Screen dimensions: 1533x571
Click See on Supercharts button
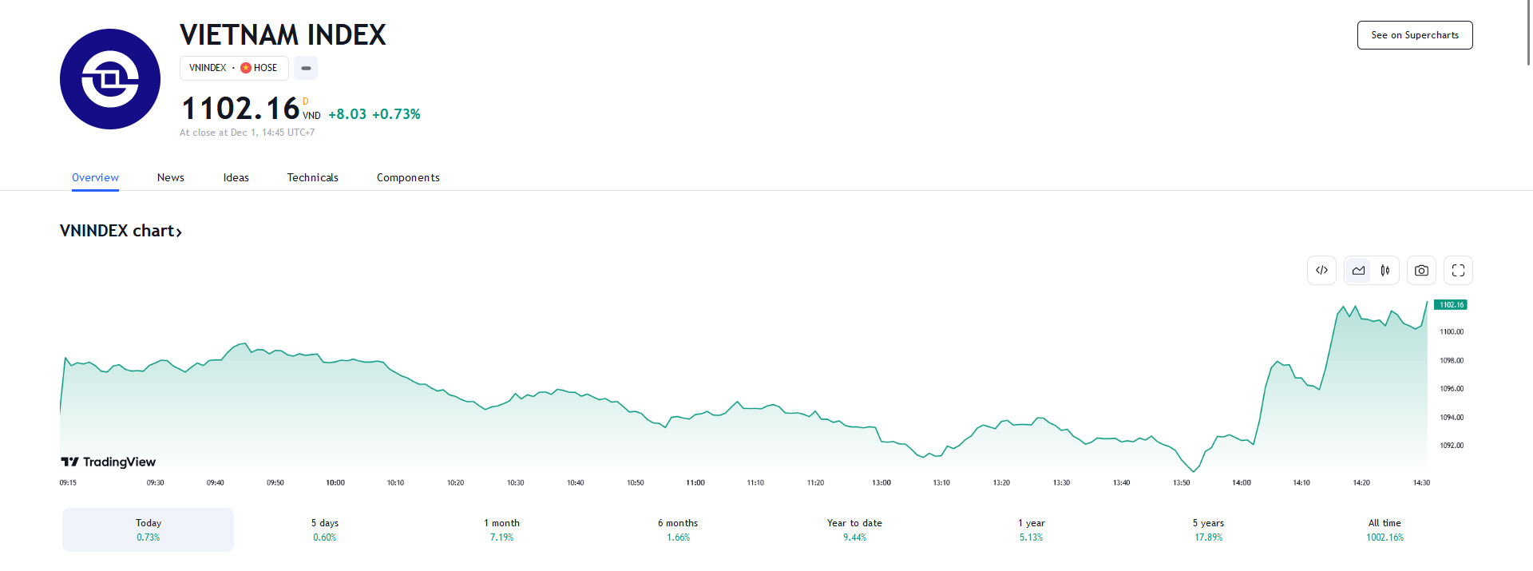1415,35
